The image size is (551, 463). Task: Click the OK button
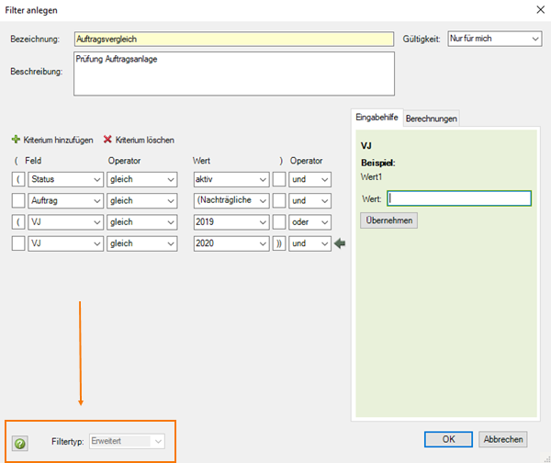coord(448,439)
